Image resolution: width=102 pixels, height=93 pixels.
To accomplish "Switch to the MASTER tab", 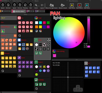I will [6, 11].
